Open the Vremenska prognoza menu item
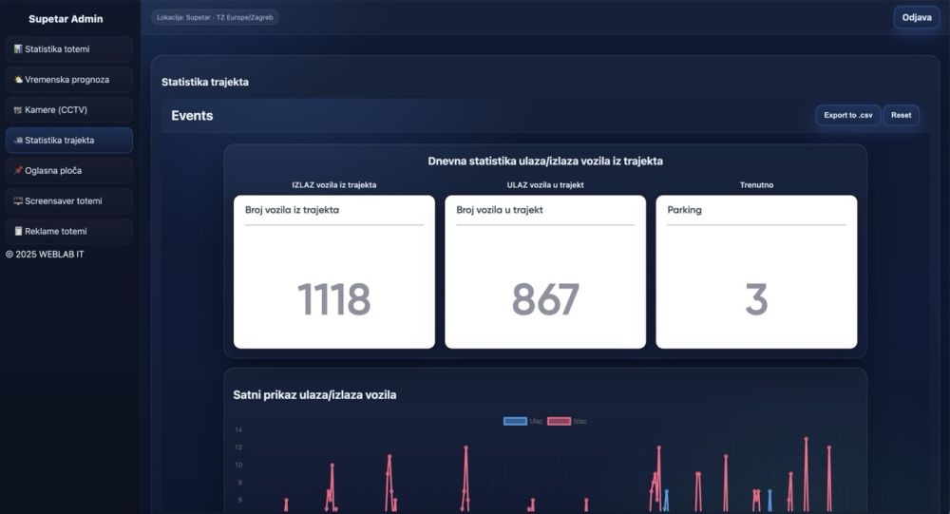Viewport: 950px width, 514px height. coord(68,80)
